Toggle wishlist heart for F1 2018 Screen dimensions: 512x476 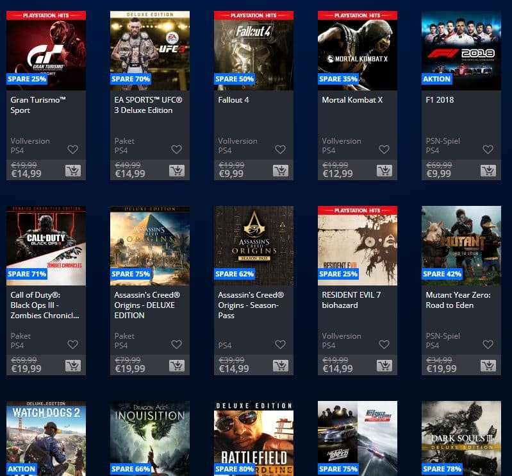tap(488, 149)
